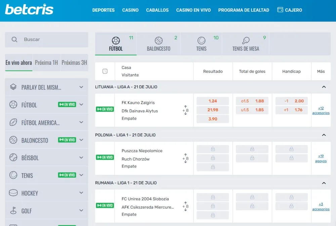
Task: Expand the Béisbol sidebar category
Action: point(81,158)
